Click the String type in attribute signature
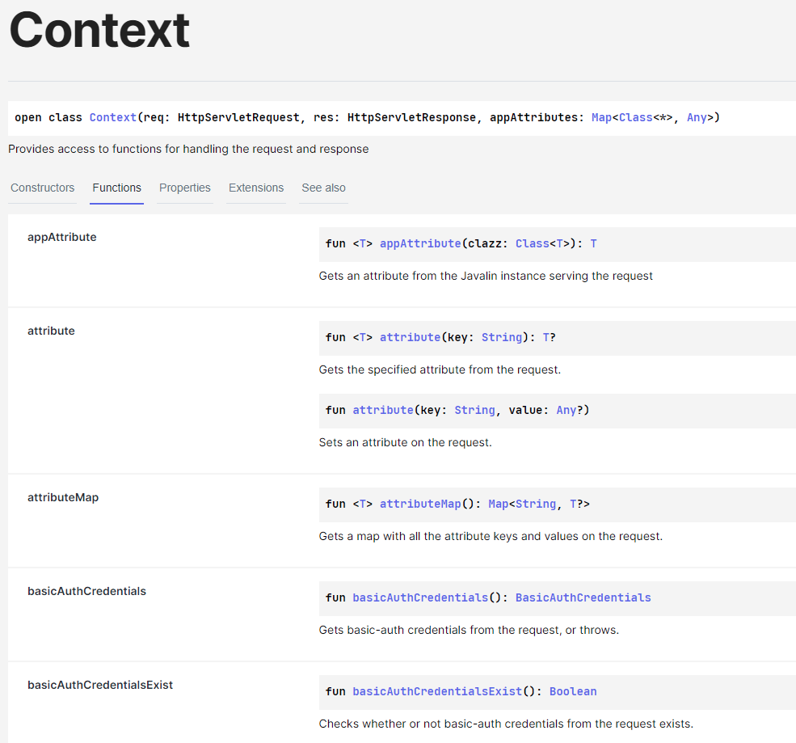Image resolution: width=796 pixels, height=743 pixels. tap(501, 337)
